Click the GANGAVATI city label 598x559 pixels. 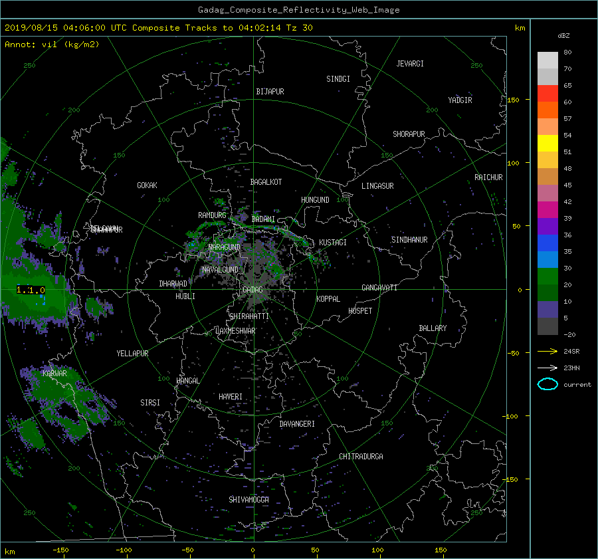point(379,287)
